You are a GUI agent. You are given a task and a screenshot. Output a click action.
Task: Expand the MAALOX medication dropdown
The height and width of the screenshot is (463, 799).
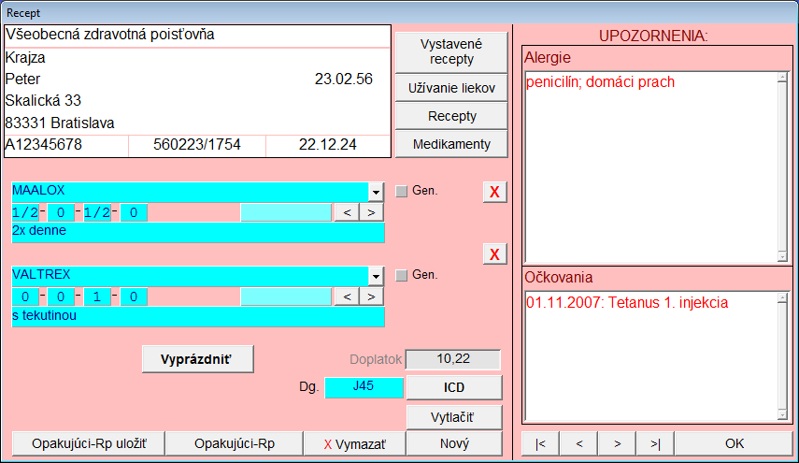376,192
